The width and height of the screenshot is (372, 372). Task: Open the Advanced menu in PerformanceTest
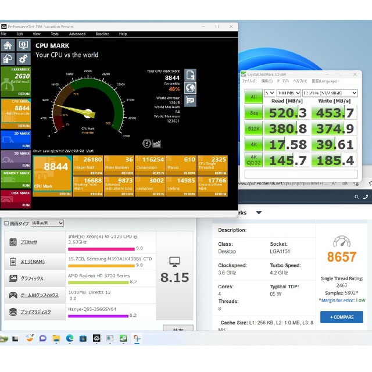(77, 34)
